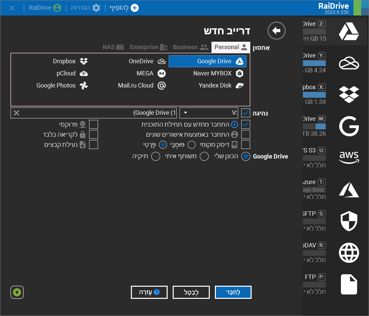Click the blue connect button
Viewport: 369px width, 316px height.
pyautogui.click(x=233, y=292)
